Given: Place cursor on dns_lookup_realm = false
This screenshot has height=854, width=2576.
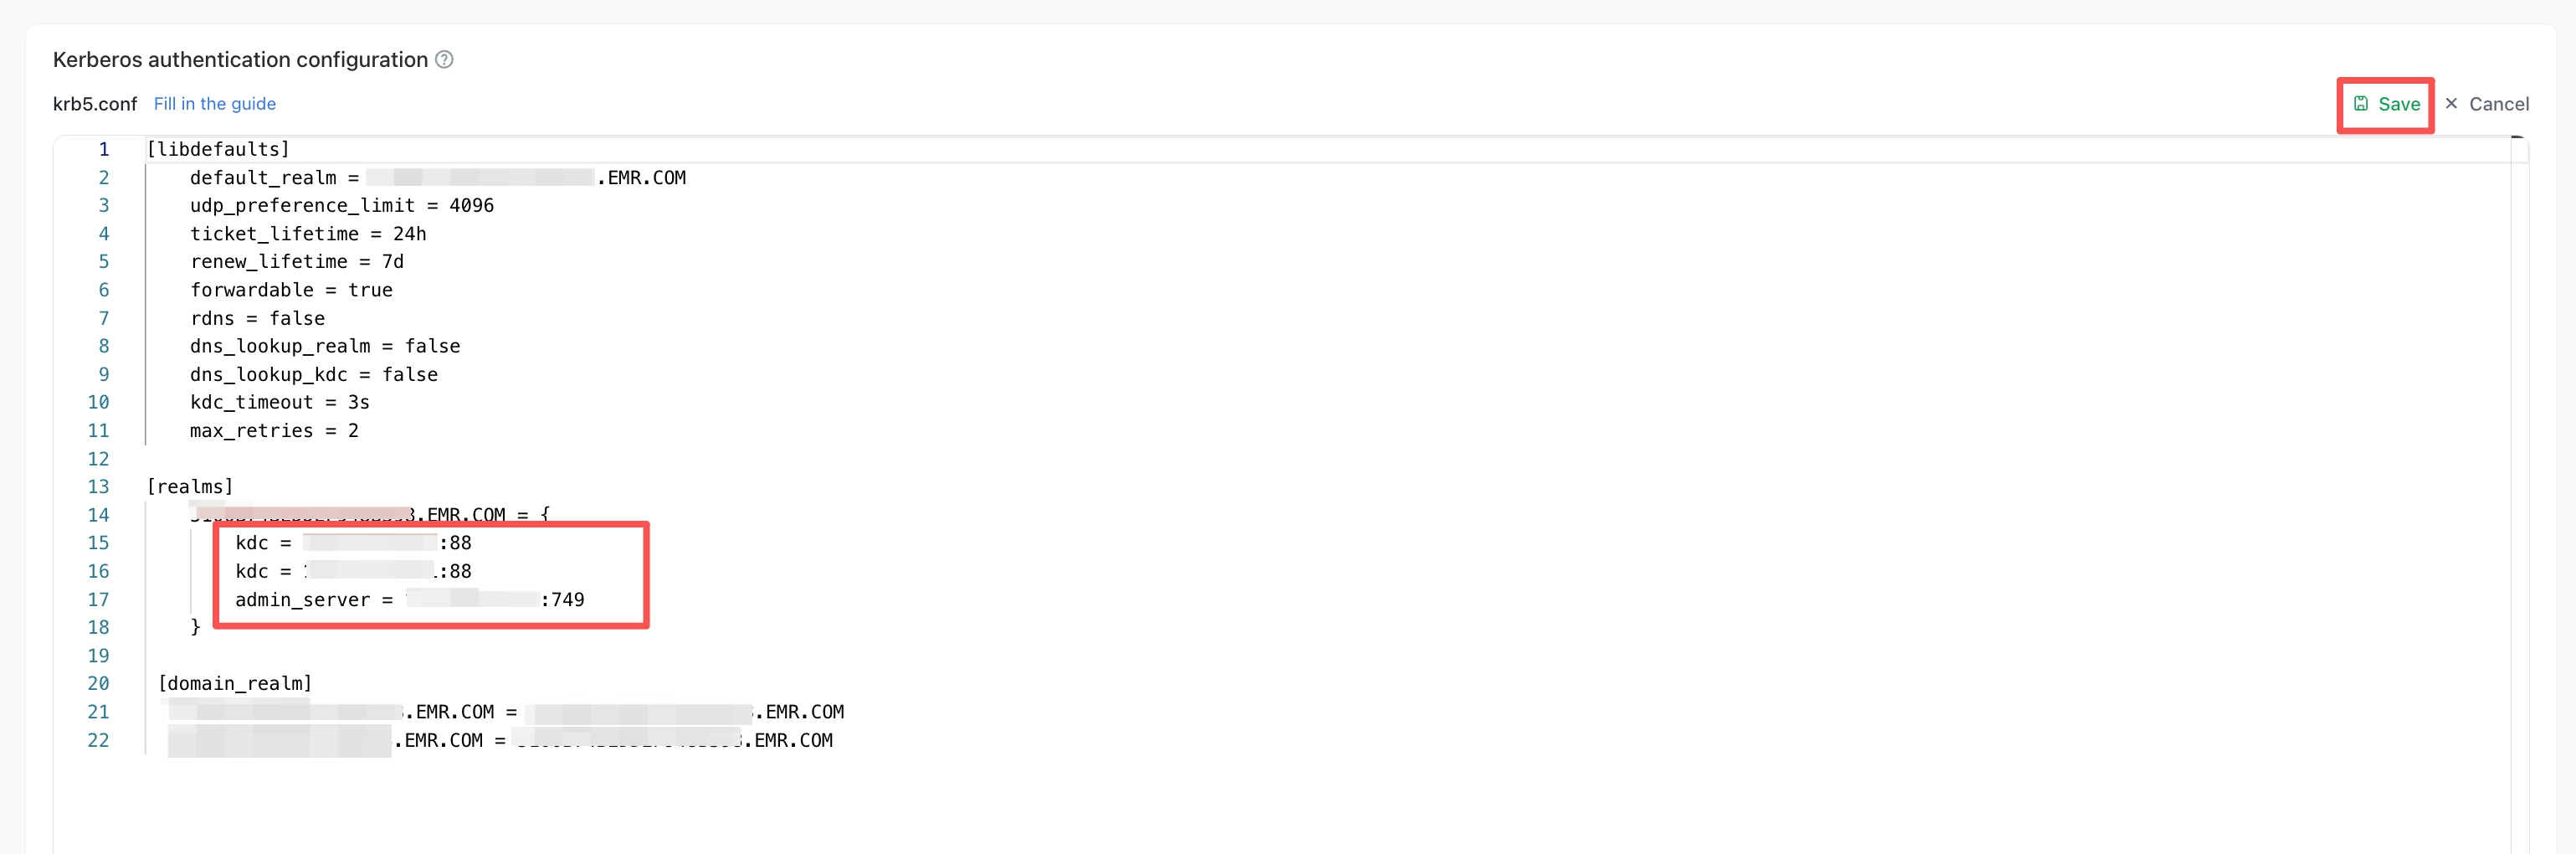Looking at the screenshot, I should [x=325, y=347].
